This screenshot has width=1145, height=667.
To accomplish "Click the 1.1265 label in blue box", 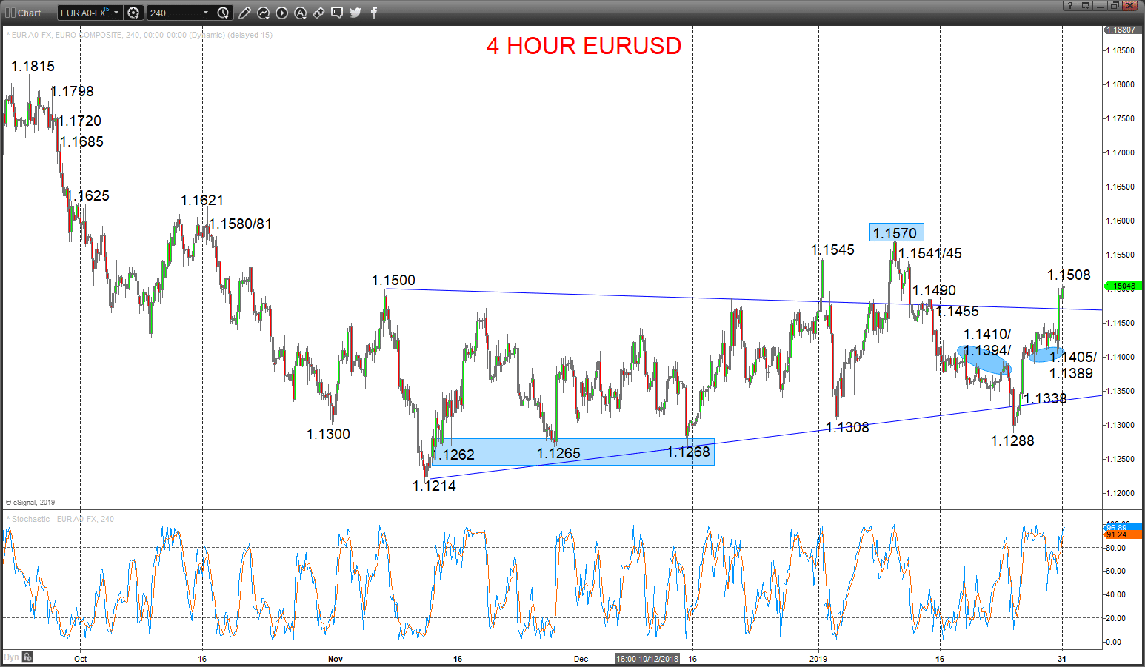I will (x=558, y=453).
